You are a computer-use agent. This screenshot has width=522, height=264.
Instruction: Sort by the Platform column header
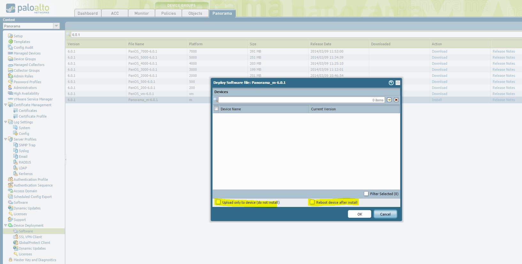(217, 44)
